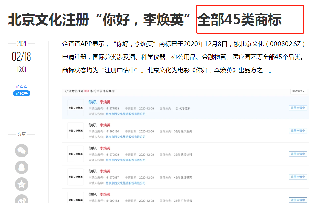
Task: Click 注册申请中 on the 化学原料 record
Action: point(297,108)
